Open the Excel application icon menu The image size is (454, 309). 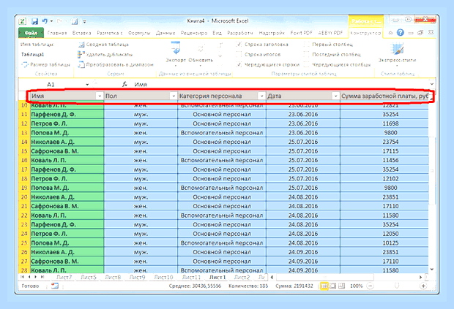[x=23, y=21]
